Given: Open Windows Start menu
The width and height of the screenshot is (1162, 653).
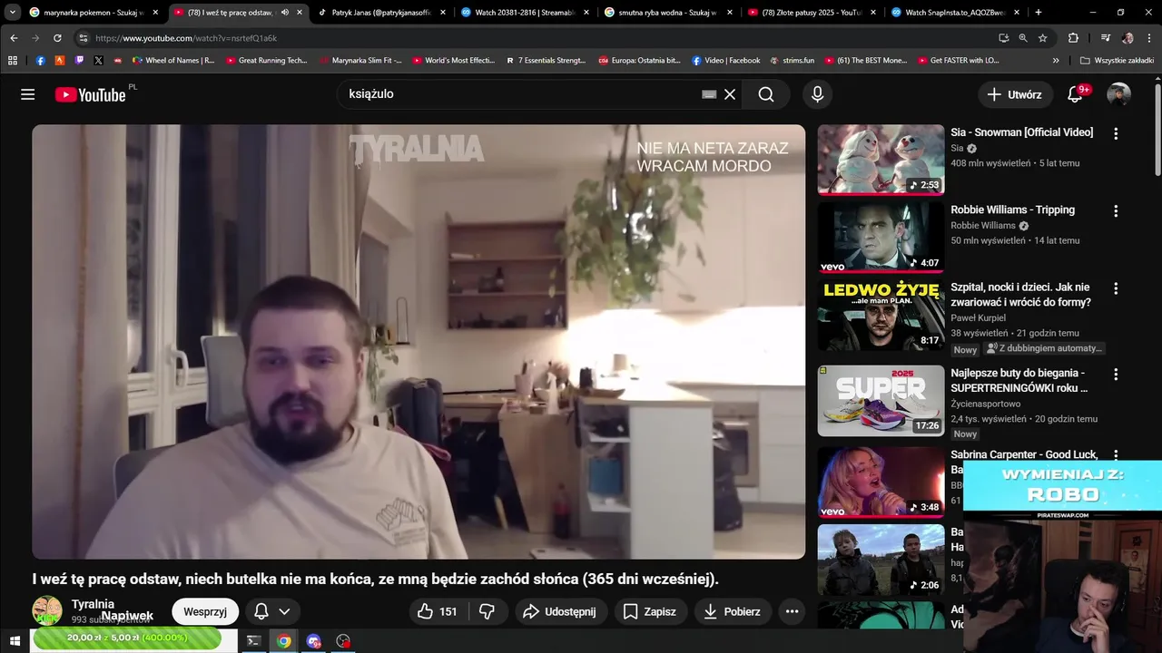Looking at the screenshot, I should (x=15, y=641).
